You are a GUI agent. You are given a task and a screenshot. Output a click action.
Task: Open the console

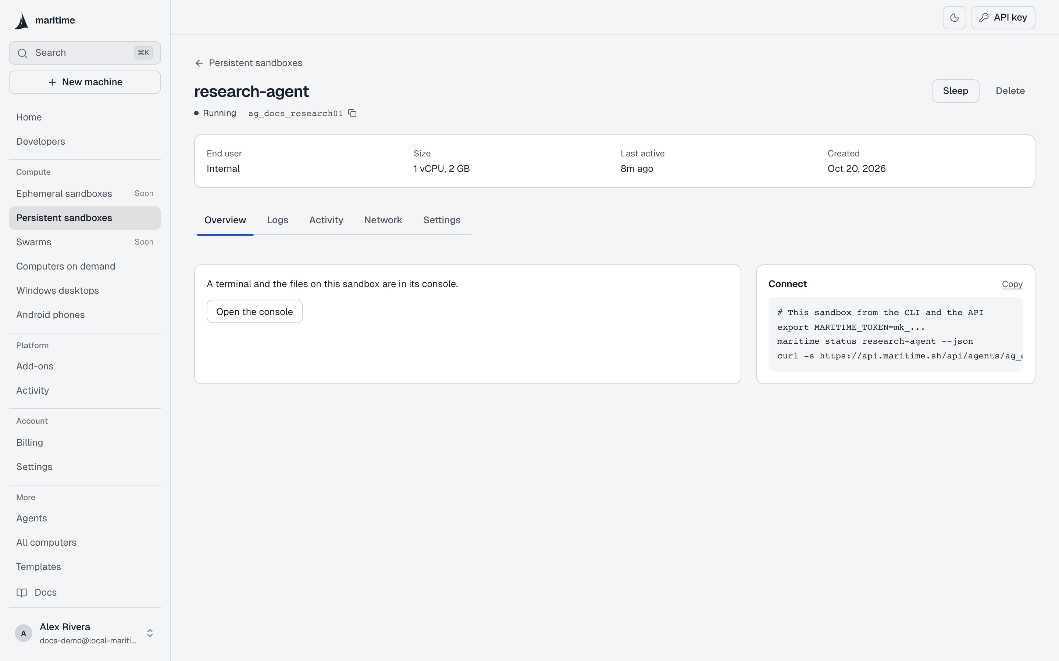pos(255,312)
